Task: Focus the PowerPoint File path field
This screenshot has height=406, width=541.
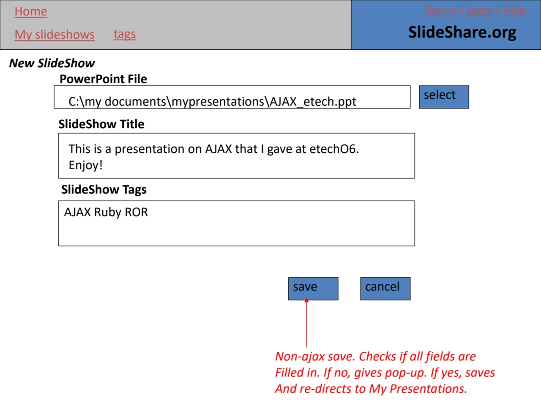Action: pos(232,97)
